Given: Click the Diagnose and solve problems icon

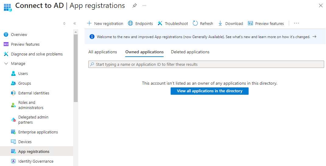Looking at the screenshot, I should pyautogui.click(x=6, y=54).
